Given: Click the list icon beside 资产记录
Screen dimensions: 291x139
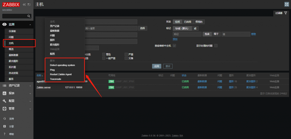Looking at the screenshot, I should (5, 85).
